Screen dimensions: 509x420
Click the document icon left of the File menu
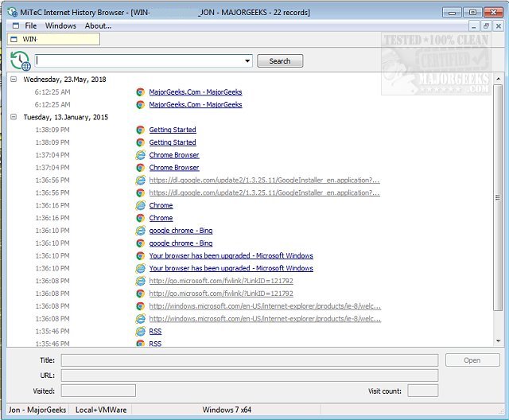pyautogui.click(x=16, y=25)
